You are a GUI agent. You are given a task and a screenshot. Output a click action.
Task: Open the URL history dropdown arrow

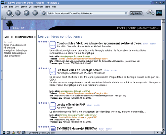[126, 13]
